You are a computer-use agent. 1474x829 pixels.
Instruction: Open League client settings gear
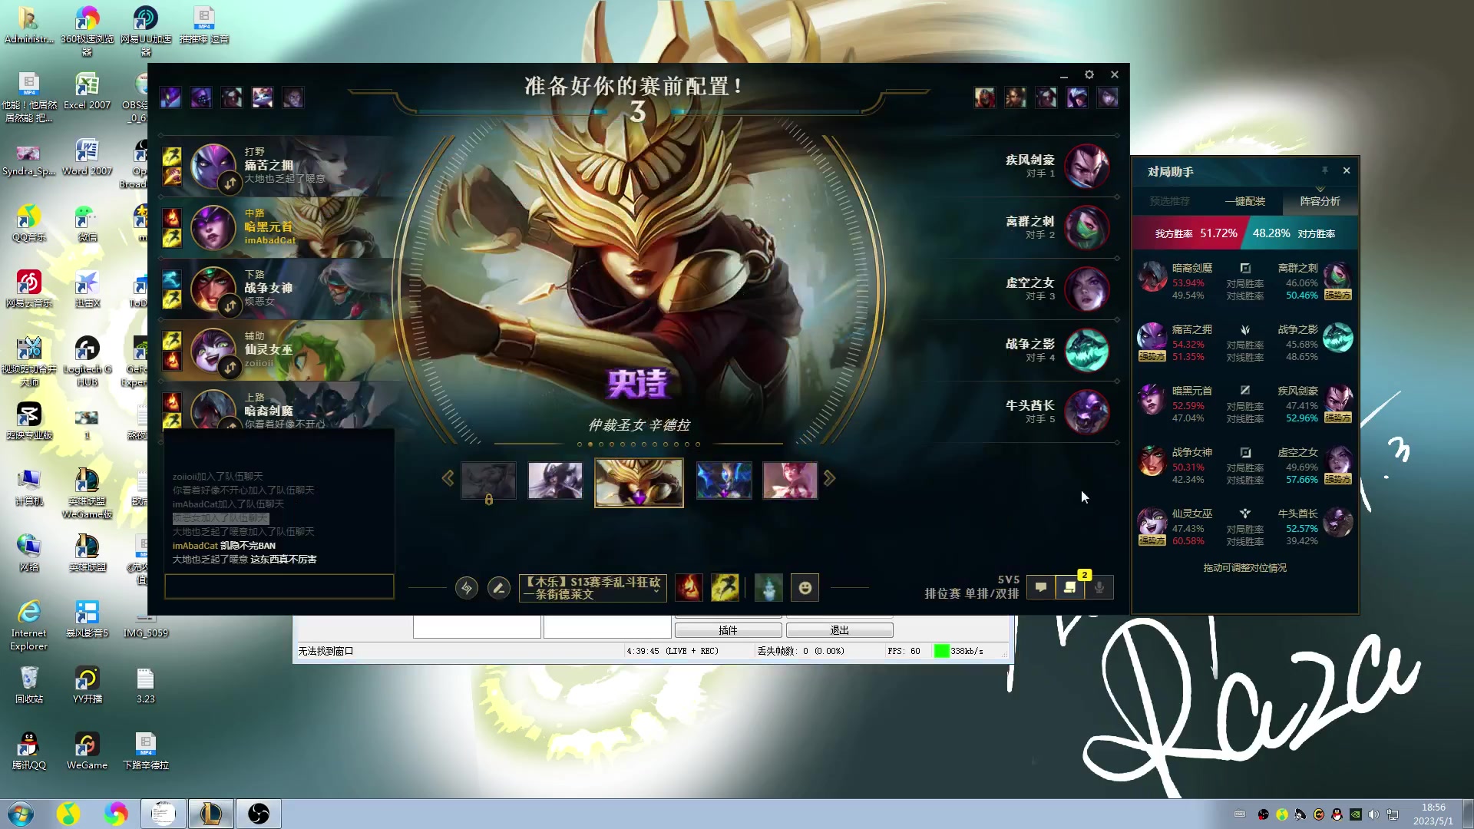1089,74
